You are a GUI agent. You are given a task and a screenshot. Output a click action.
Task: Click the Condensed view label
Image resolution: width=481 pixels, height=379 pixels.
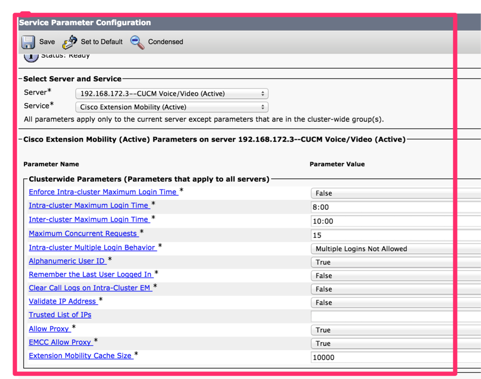166,42
